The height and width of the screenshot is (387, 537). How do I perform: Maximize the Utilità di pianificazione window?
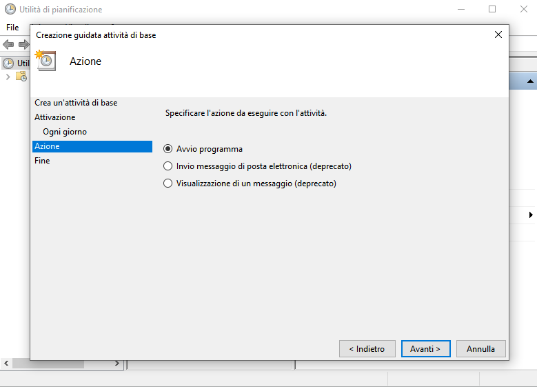tap(492, 9)
